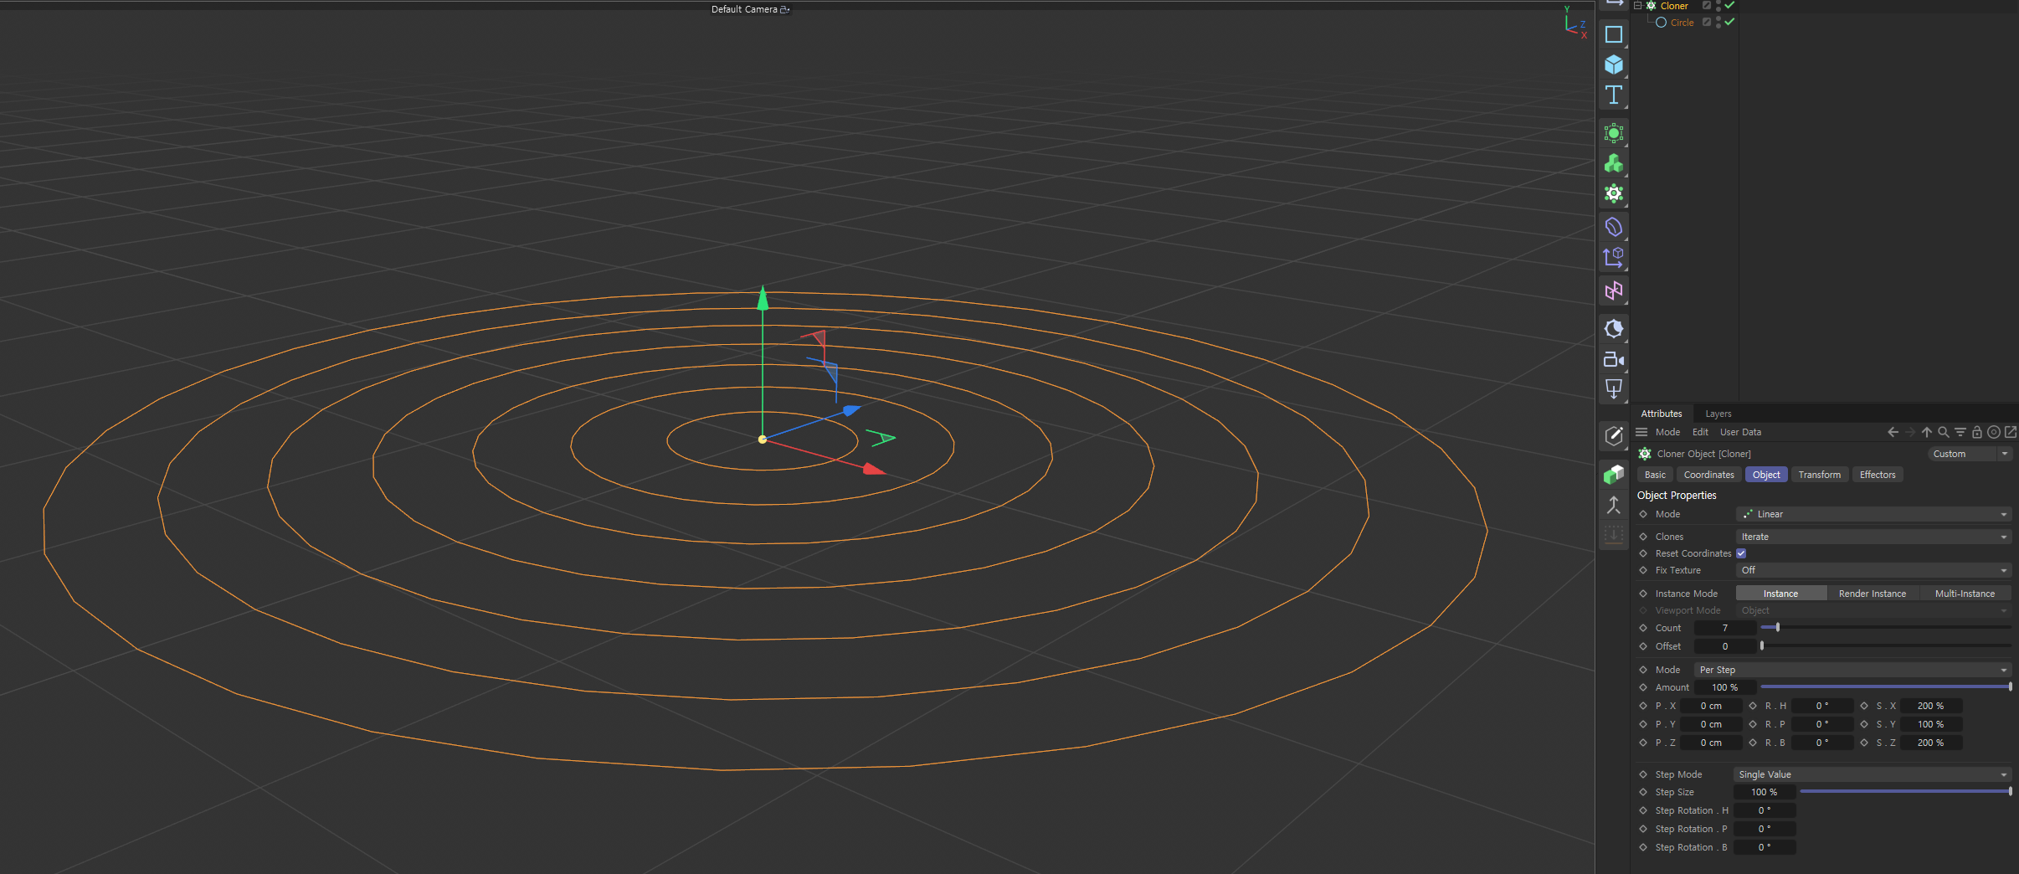
Task: Click the S.X scale input field
Action: coord(1930,706)
